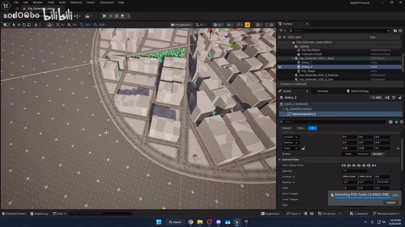Viewport: 405px width, 227px height.
Task: Open the Edit menu
Action: point(25,3)
